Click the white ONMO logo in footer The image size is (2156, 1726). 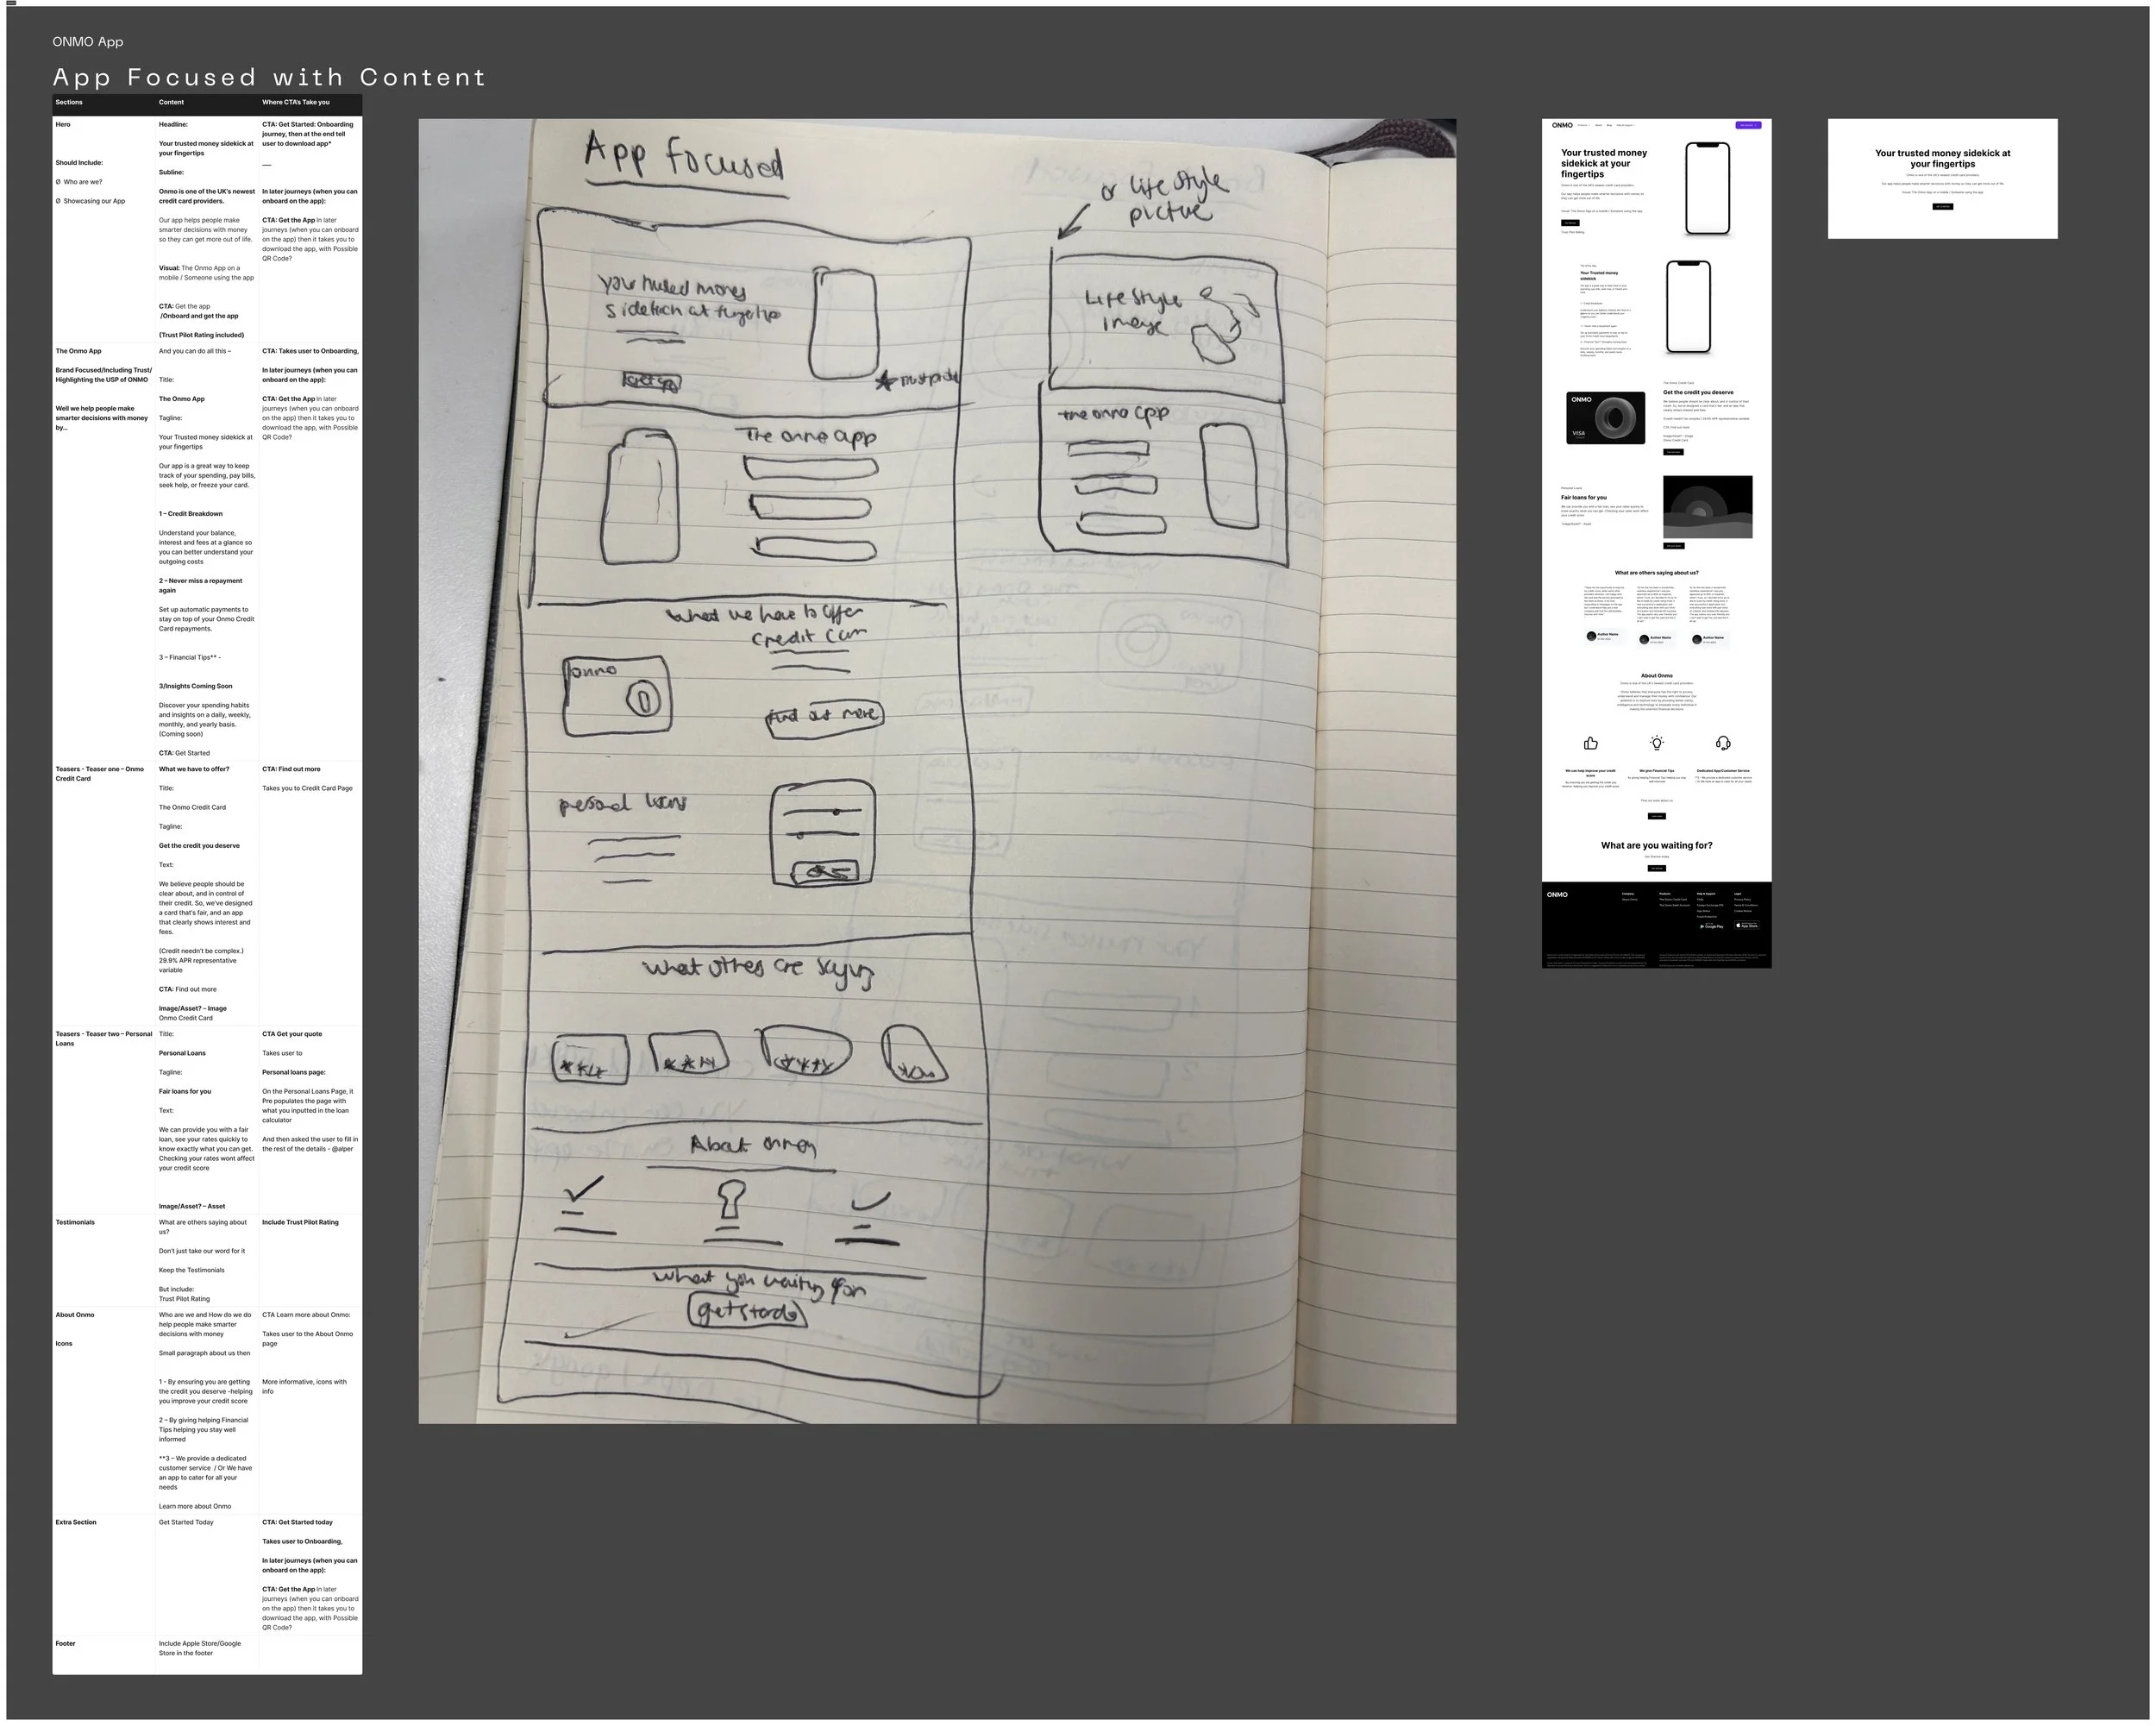click(x=1557, y=895)
